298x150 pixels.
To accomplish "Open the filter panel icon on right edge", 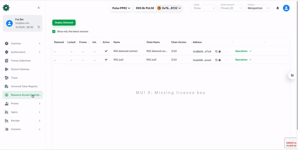I will click(293, 76).
